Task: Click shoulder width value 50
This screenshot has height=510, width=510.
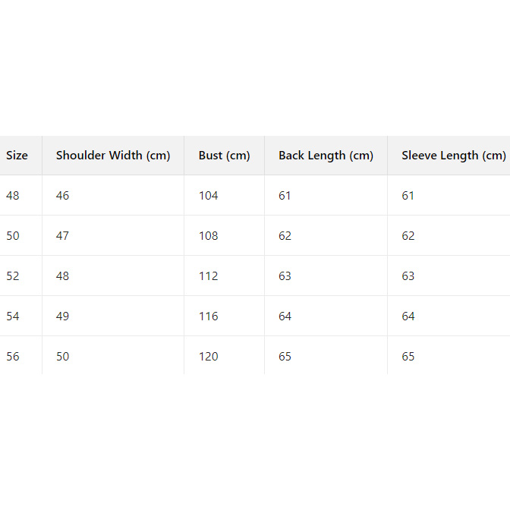Action: pos(62,357)
